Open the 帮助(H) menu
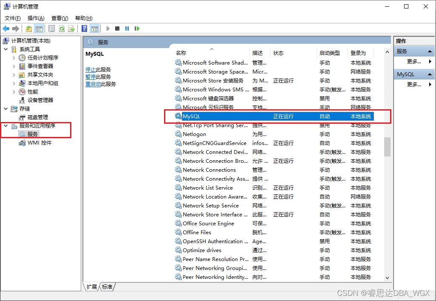The width and height of the screenshot is (436, 301). point(84,18)
